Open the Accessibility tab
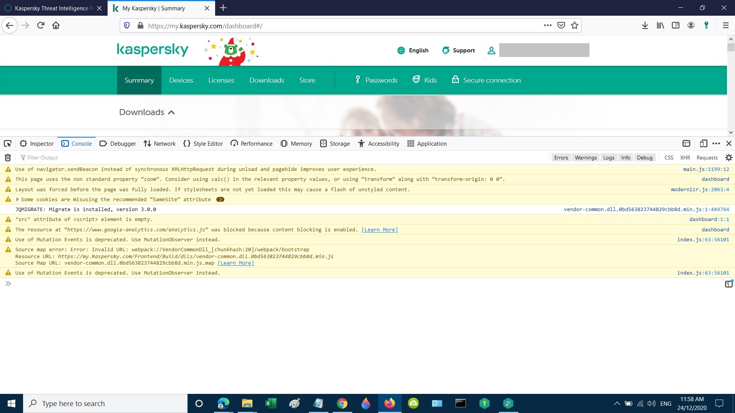 tap(379, 143)
